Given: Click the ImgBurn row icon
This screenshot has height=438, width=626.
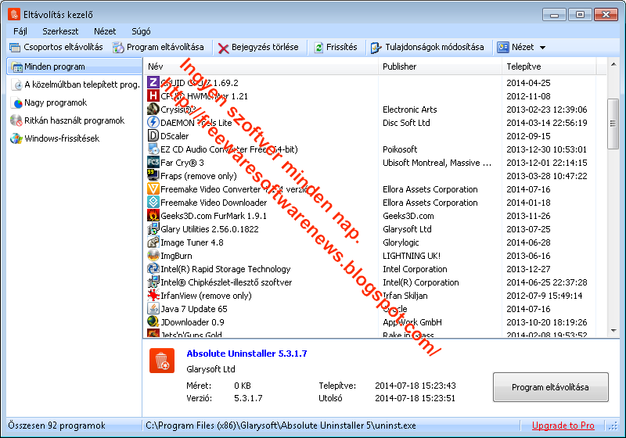Looking at the screenshot, I should click(153, 255).
